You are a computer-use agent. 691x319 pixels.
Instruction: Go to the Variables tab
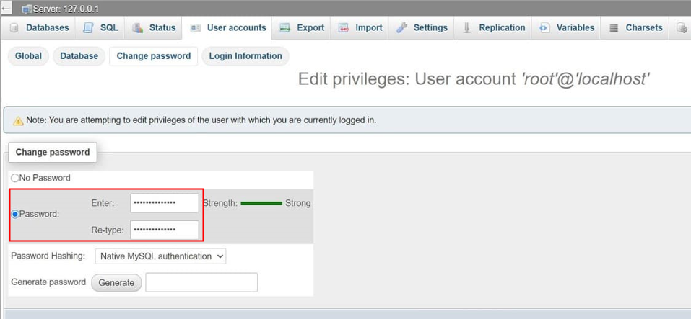(567, 27)
